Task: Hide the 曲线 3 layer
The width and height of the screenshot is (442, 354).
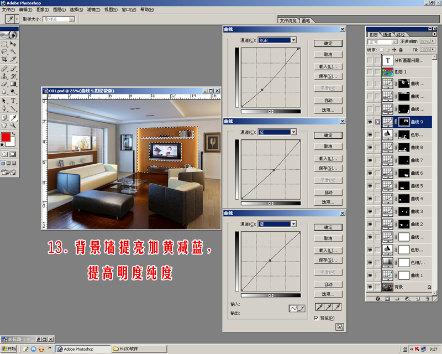Action: tap(370, 211)
